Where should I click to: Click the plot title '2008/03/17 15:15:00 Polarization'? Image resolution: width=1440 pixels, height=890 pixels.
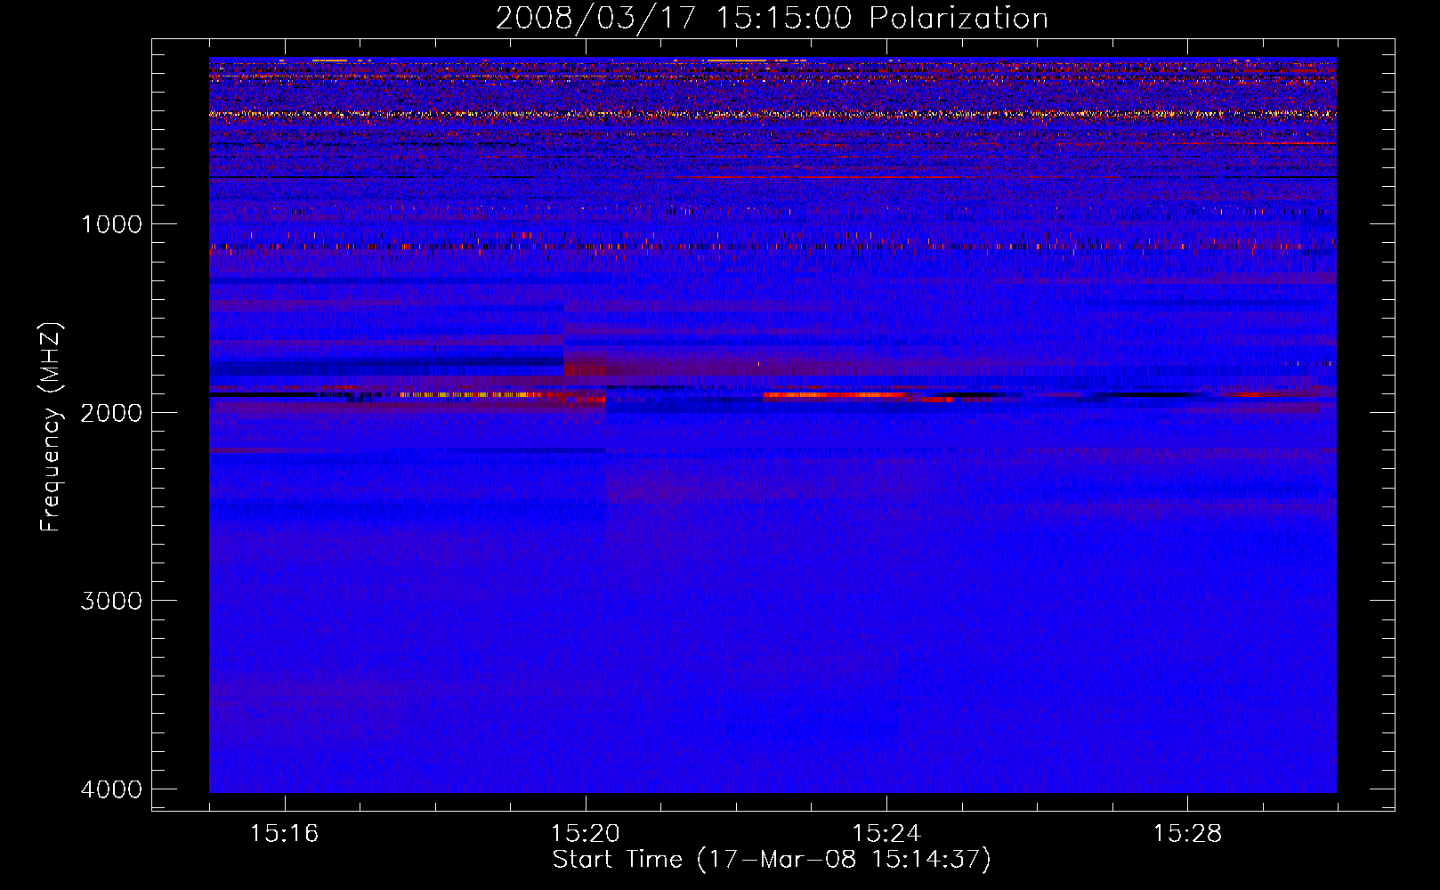[x=772, y=19]
